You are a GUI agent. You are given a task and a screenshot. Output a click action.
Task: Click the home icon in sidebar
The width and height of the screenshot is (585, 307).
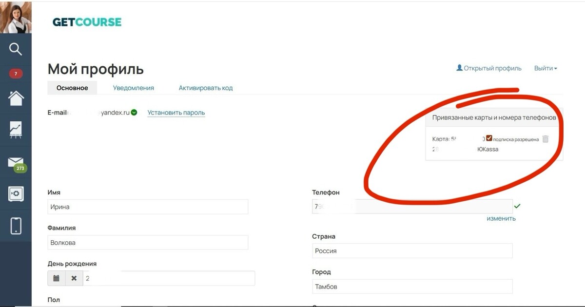[16, 98]
